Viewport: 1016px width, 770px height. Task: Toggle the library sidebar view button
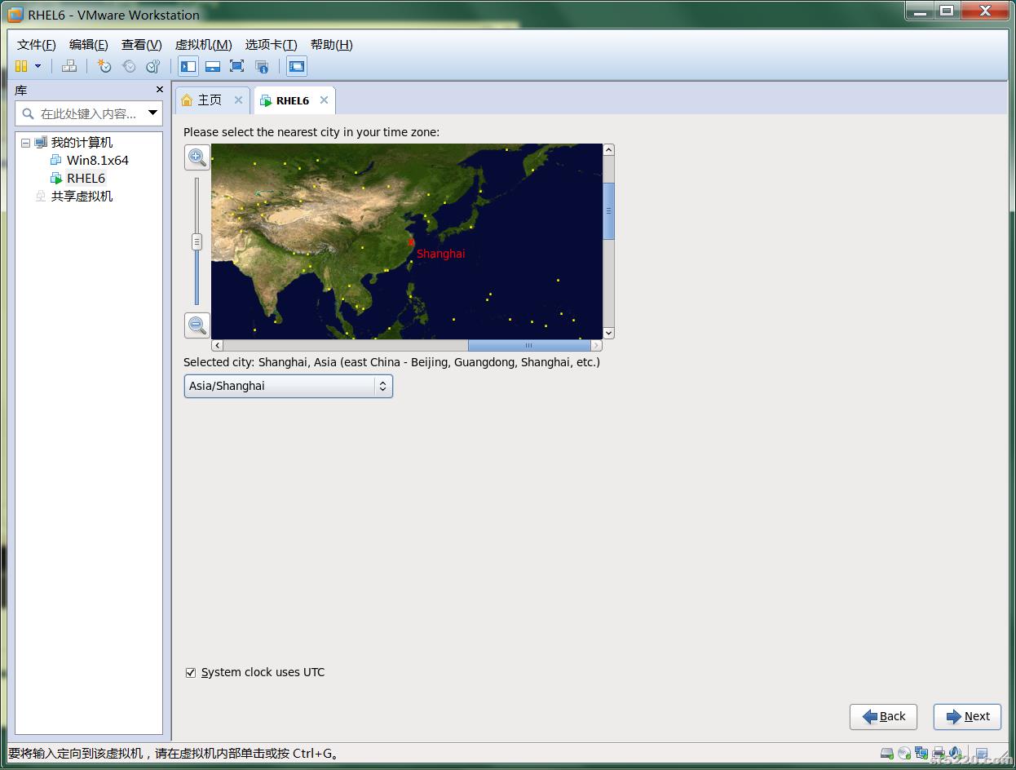click(x=188, y=66)
